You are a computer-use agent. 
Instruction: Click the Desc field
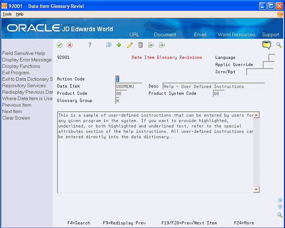(x=214, y=86)
